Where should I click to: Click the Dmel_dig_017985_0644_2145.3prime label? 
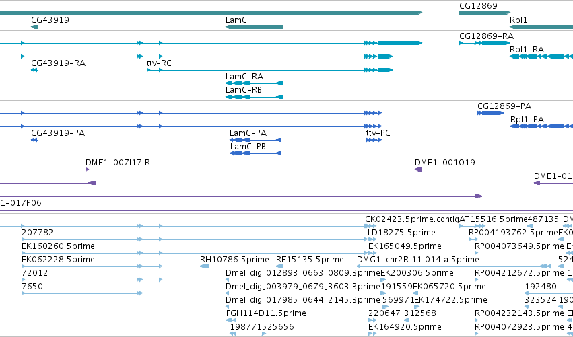[x=303, y=301]
